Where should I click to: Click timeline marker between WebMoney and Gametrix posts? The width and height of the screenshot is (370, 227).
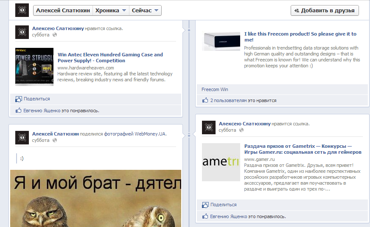point(189,135)
